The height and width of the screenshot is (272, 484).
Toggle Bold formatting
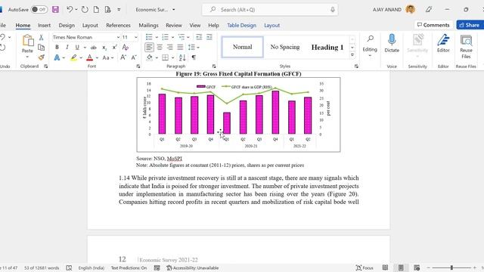(57, 48)
